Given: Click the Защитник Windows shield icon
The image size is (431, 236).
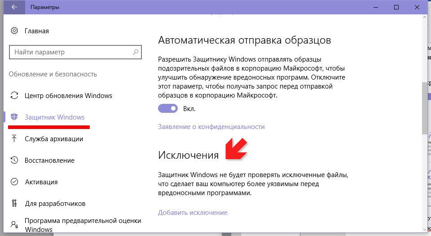Looking at the screenshot, I should click(x=14, y=117).
